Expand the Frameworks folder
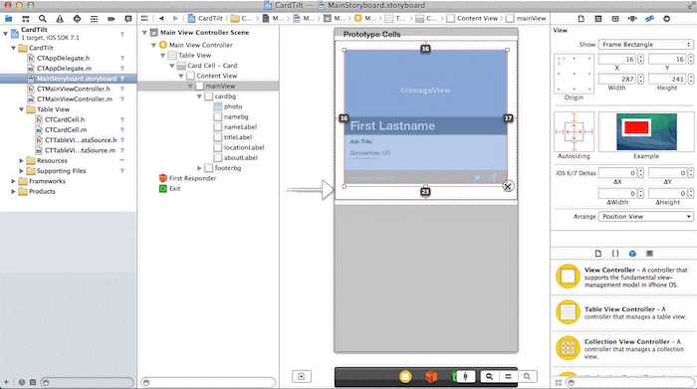 (13, 181)
